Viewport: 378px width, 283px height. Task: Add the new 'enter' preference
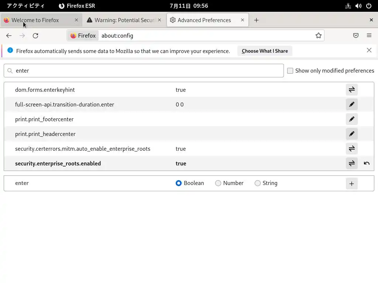tap(352, 184)
